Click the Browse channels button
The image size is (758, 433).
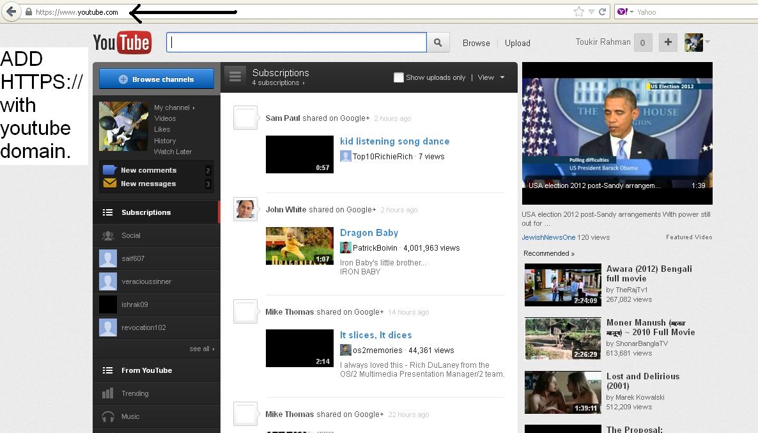(157, 79)
